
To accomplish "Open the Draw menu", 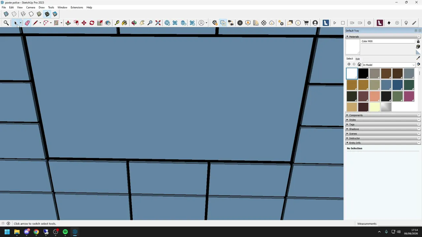I will pos(42,7).
